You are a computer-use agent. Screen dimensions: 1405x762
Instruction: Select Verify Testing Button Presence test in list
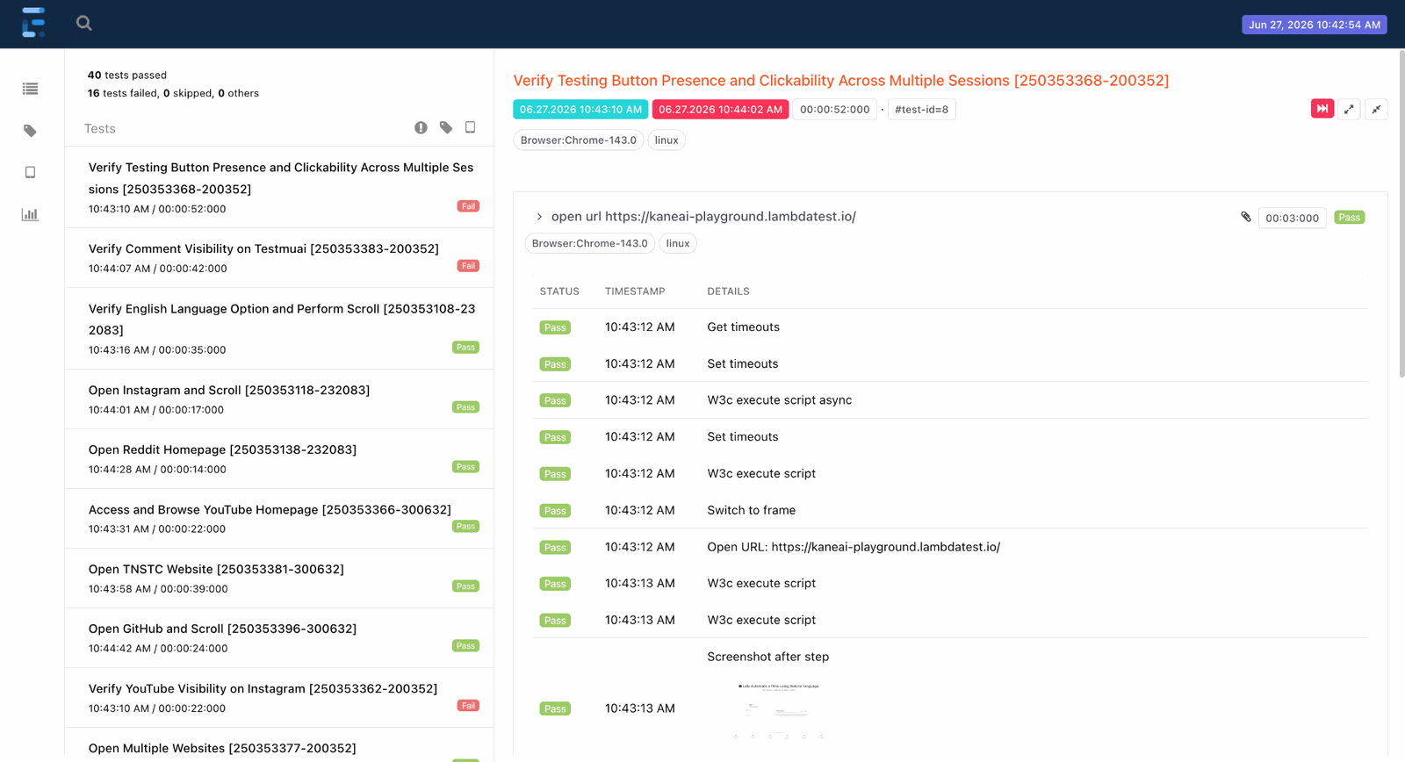coord(279,187)
